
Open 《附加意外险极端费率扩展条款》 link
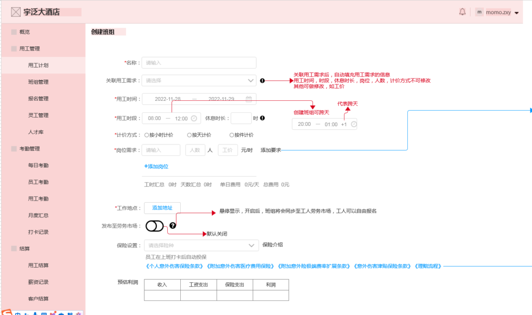coord(314,266)
